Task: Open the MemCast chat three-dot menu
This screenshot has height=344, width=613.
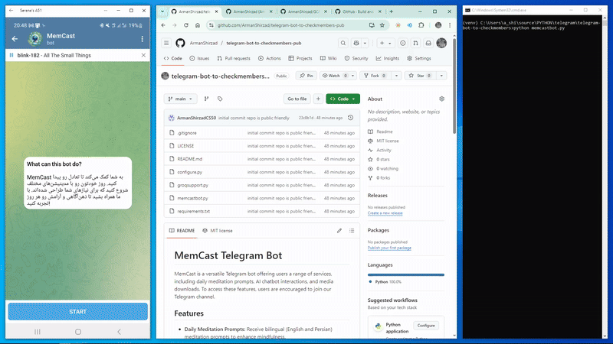Action: (142, 39)
